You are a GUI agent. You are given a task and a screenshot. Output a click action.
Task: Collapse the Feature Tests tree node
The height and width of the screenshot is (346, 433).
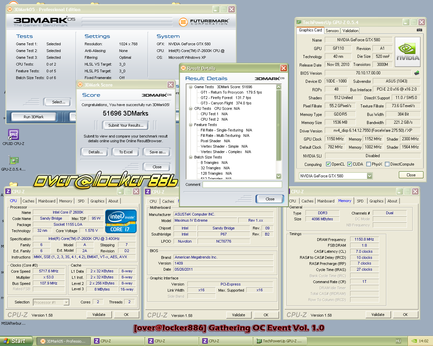(191, 125)
